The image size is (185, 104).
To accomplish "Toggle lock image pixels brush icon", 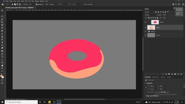I will 151,18.
